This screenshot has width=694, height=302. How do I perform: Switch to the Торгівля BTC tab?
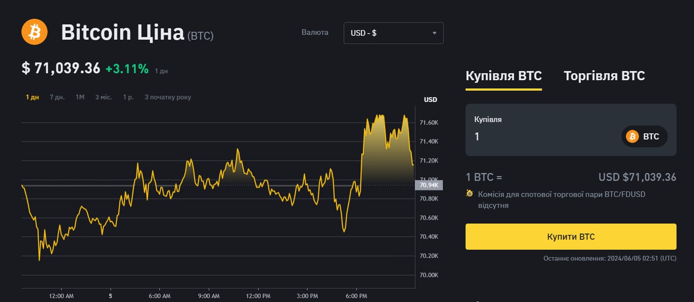(x=604, y=76)
